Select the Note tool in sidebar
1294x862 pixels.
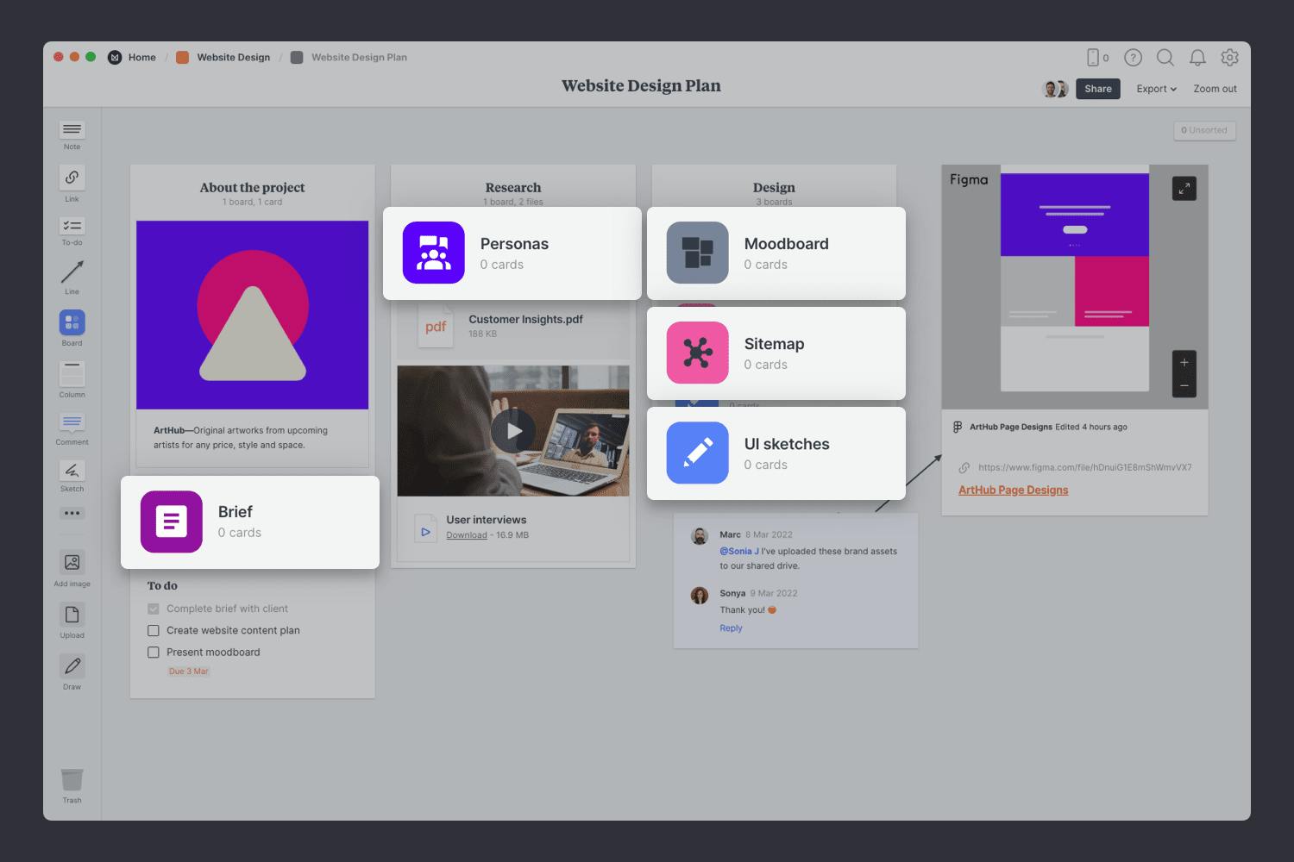72,130
